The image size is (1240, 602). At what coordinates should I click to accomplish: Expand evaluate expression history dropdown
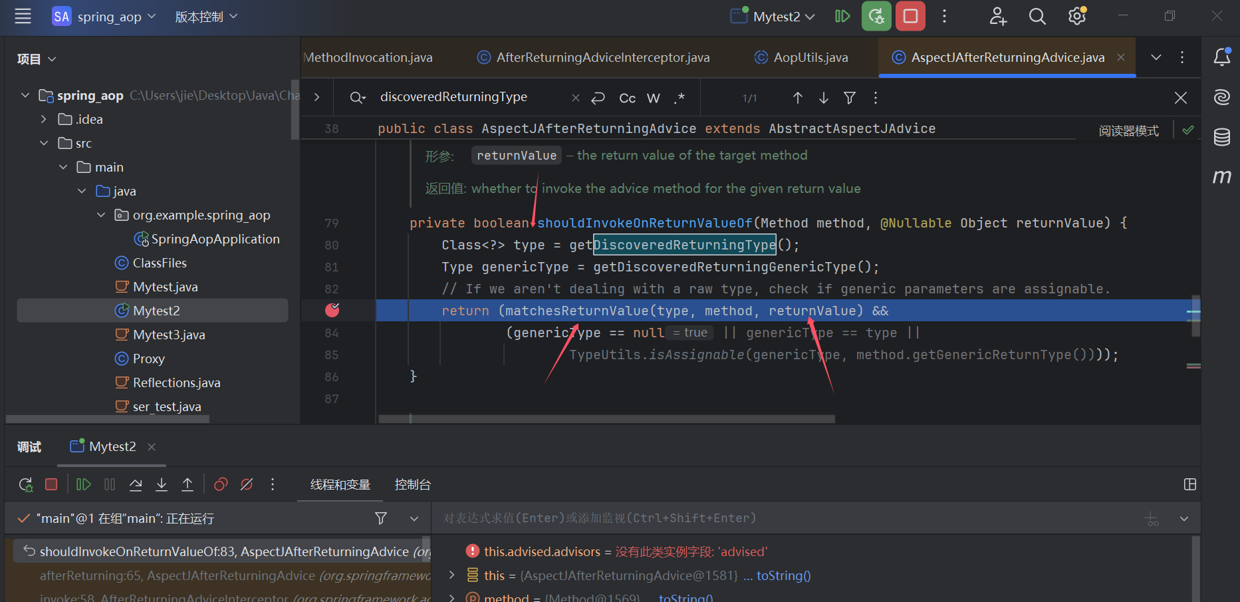coord(1184,518)
